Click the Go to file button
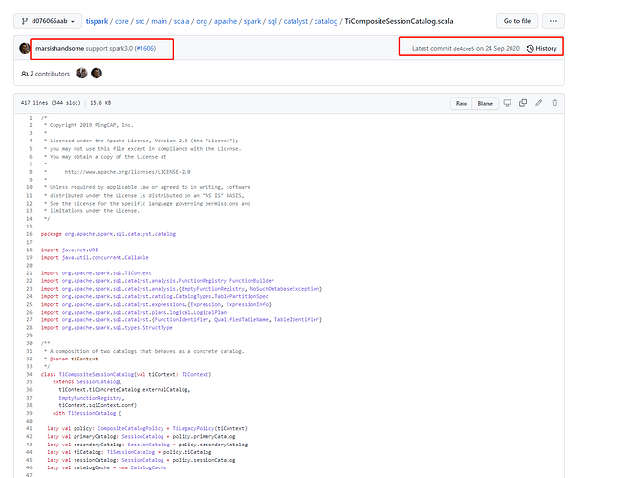This screenshot has width=630, height=478. (517, 21)
